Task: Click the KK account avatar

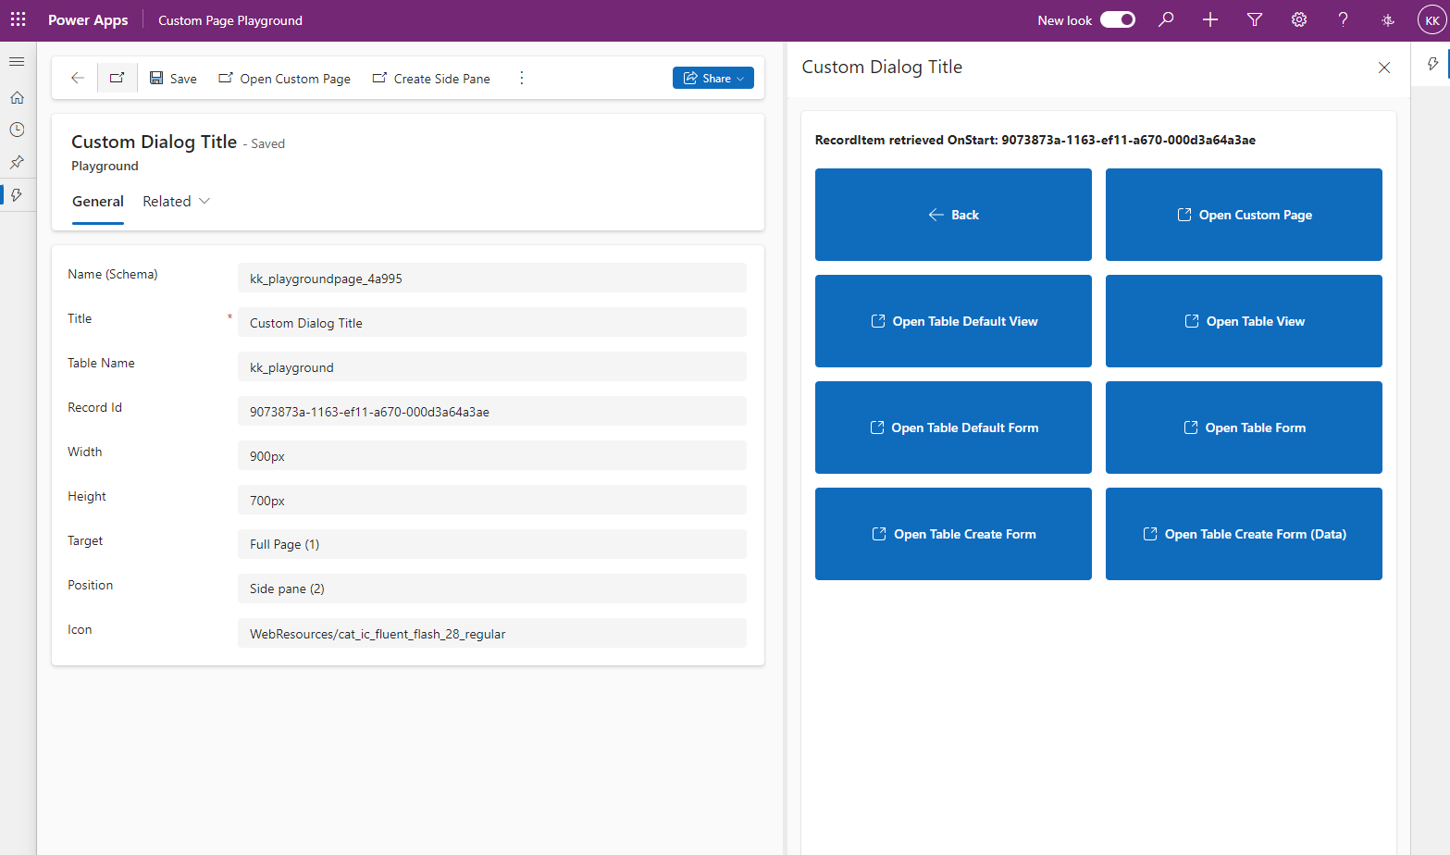Action: coord(1431,19)
